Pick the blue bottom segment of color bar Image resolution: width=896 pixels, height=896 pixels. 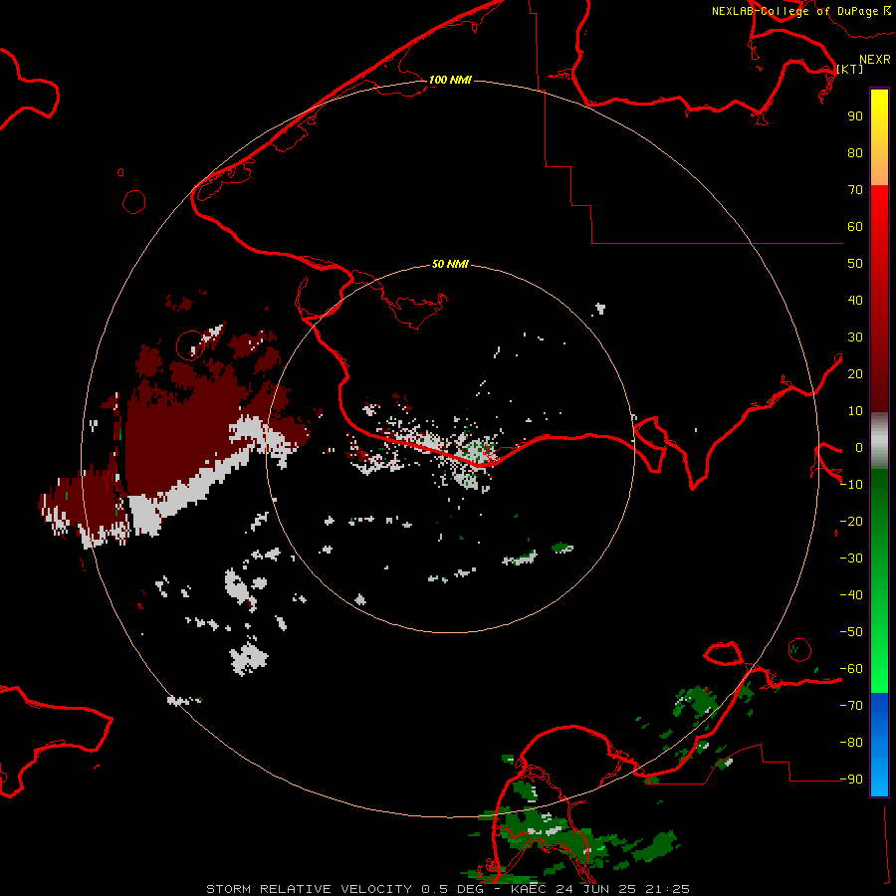click(x=879, y=745)
